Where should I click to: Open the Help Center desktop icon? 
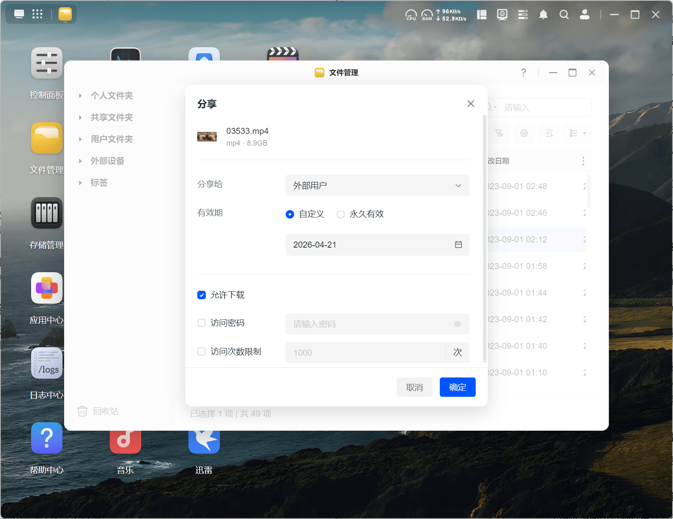click(x=47, y=438)
